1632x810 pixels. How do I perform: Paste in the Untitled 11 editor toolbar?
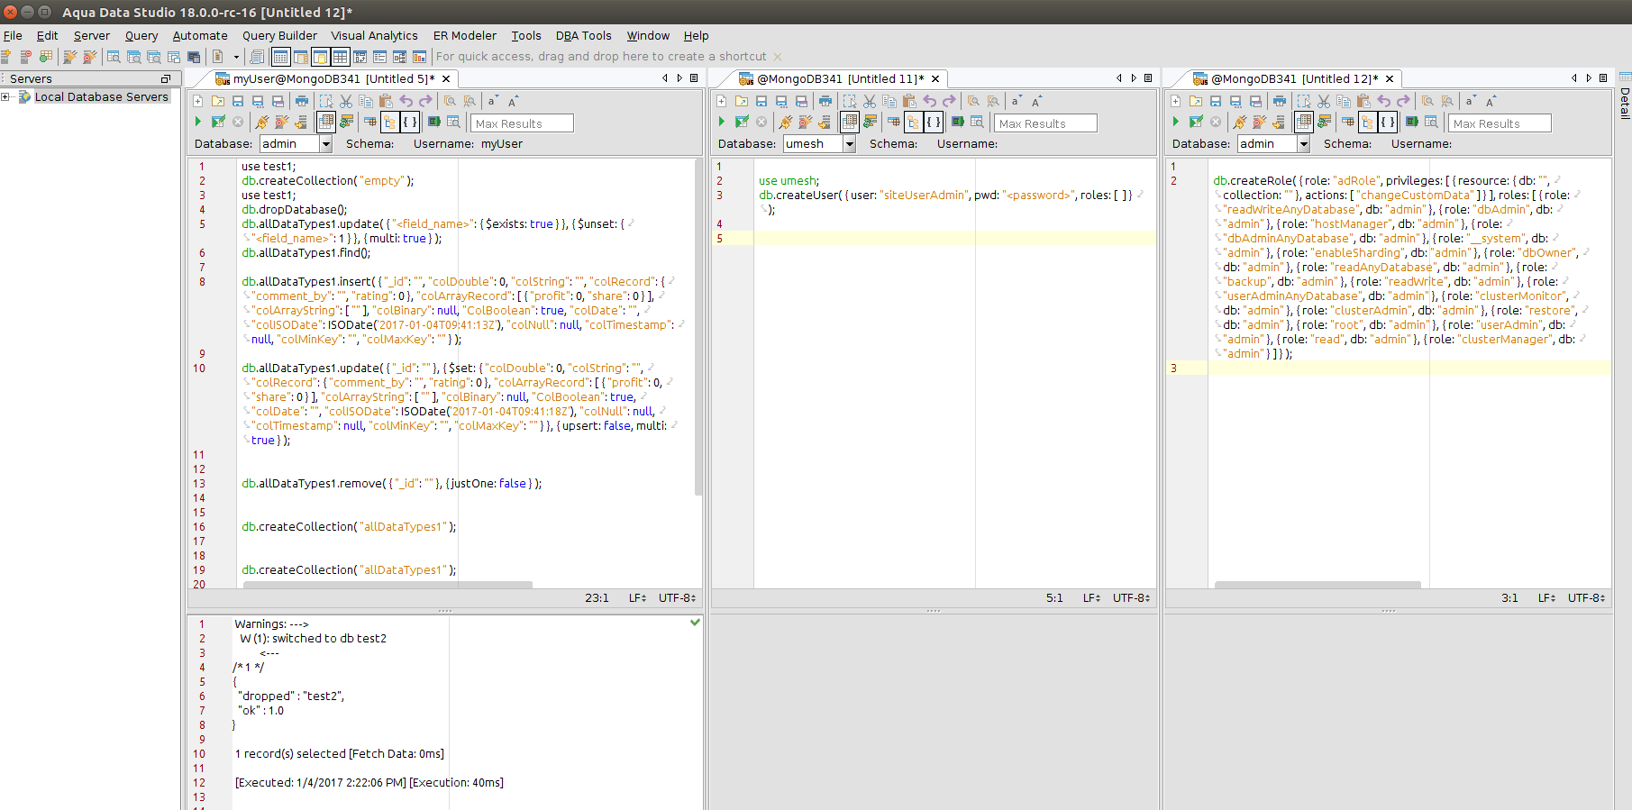tap(909, 101)
